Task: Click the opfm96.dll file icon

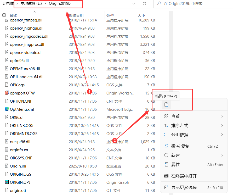Action: pos(7,60)
